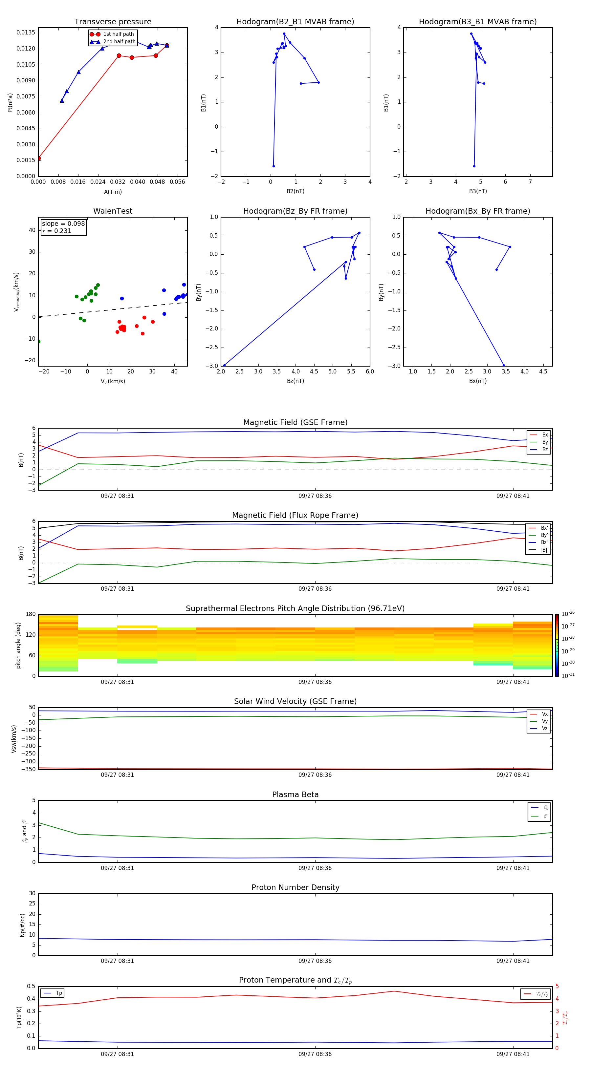Select the "Bz" entry in the GSE field legend
Screen dimensions: 591x1083
click(x=539, y=449)
